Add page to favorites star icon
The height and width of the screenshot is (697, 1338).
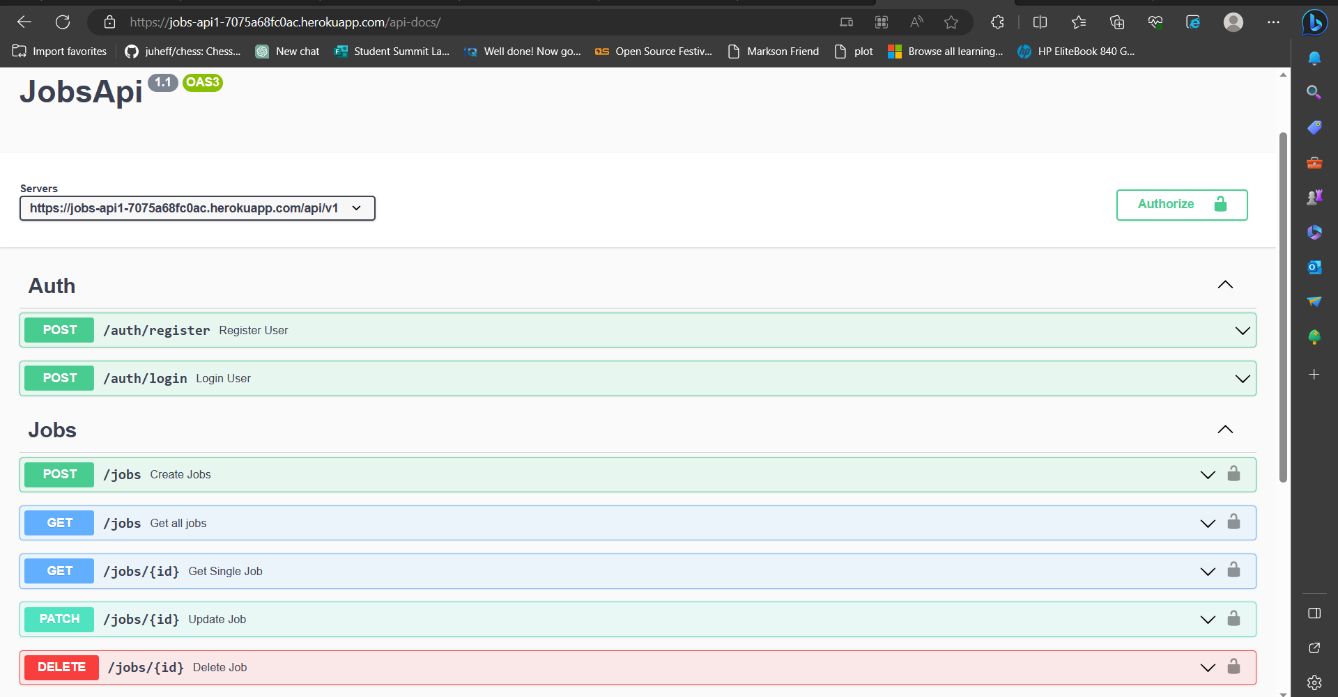(951, 22)
